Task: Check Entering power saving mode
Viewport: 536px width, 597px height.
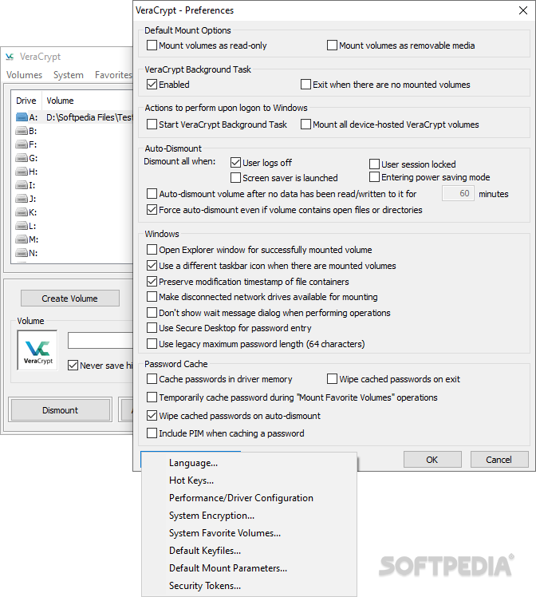Action: (374, 177)
